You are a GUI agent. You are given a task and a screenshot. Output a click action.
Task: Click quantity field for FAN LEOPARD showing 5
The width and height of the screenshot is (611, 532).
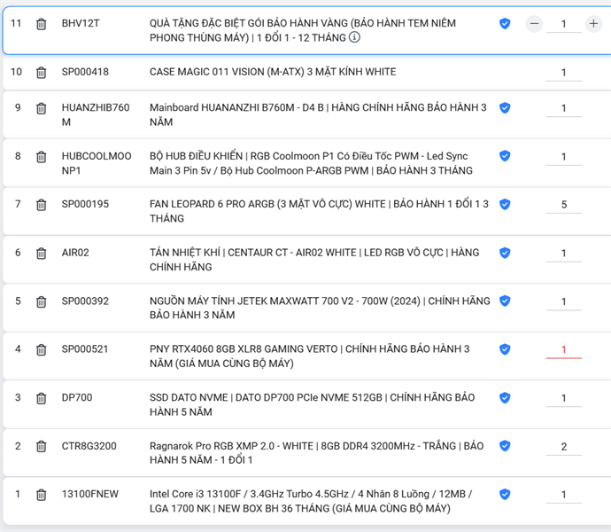click(x=563, y=205)
